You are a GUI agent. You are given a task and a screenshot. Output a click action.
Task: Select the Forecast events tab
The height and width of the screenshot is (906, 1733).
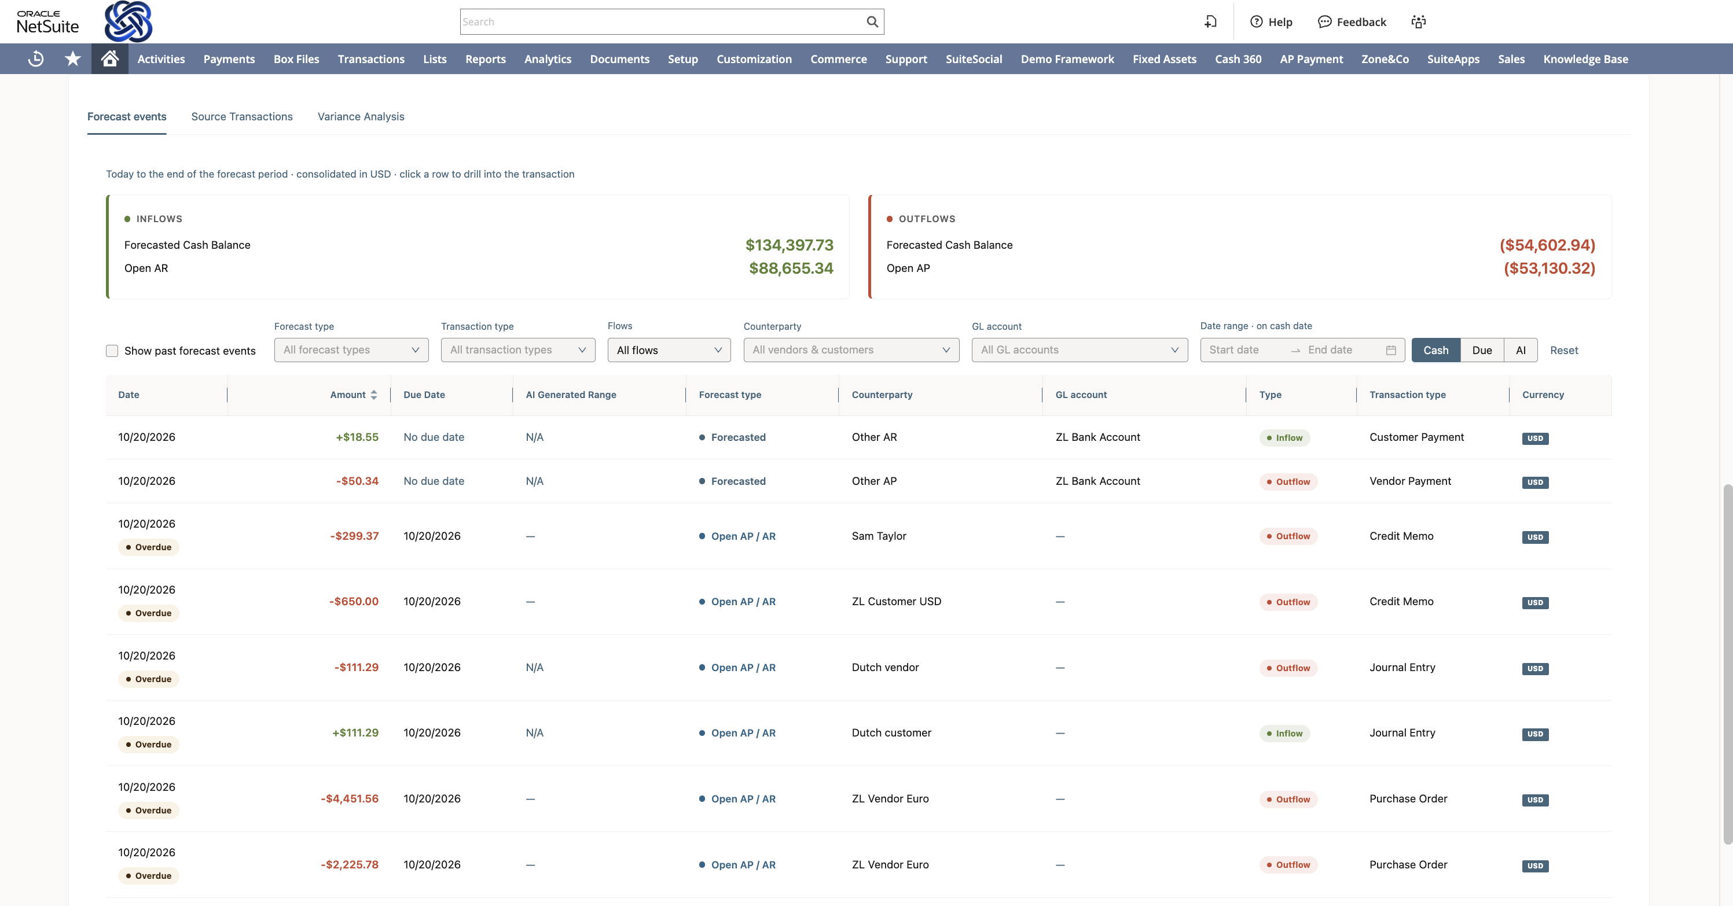click(x=127, y=116)
